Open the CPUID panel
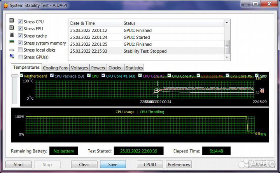Image resolution: width=280 pixels, height=173 pixels. click(150, 164)
